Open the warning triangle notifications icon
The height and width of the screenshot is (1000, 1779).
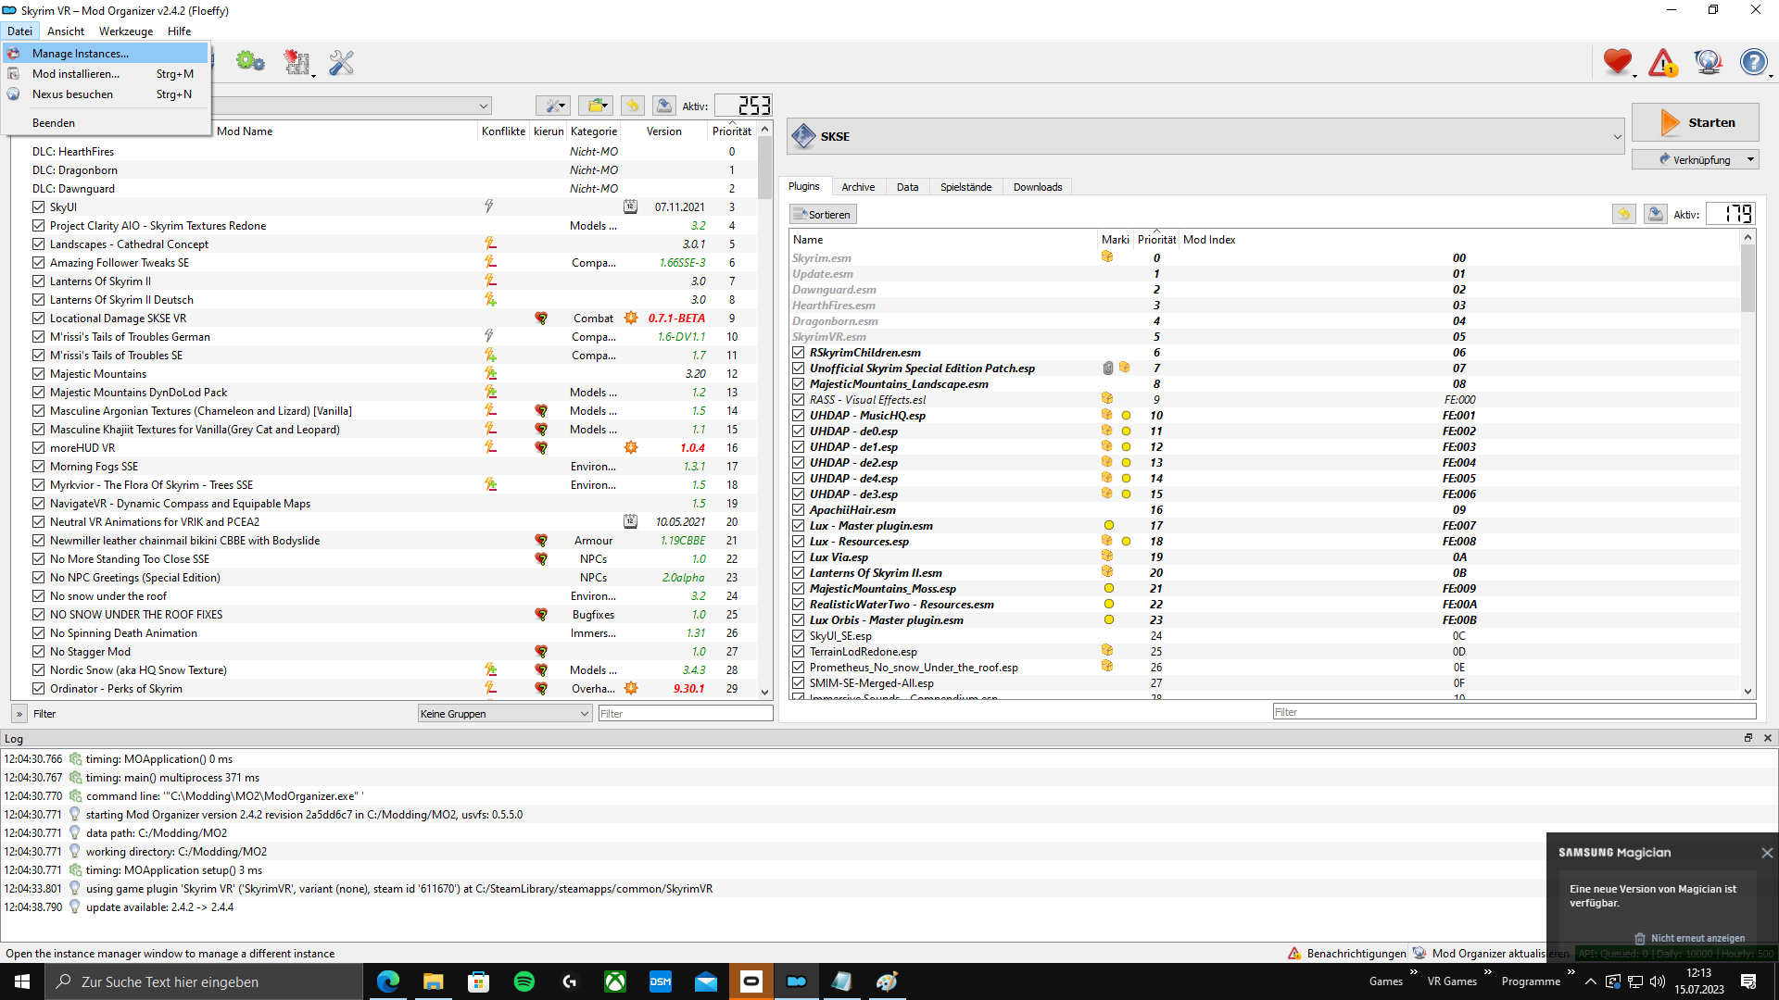[x=1663, y=62]
